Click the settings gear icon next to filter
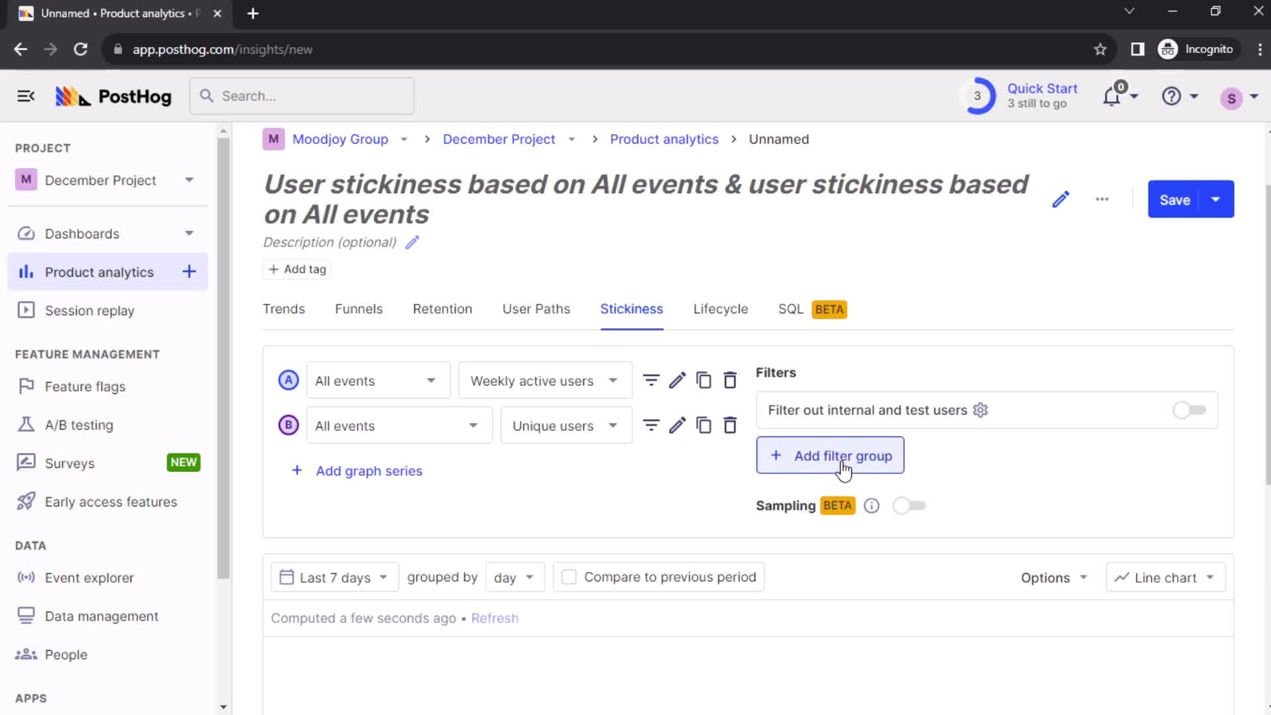The height and width of the screenshot is (715, 1271). [x=980, y=409]
